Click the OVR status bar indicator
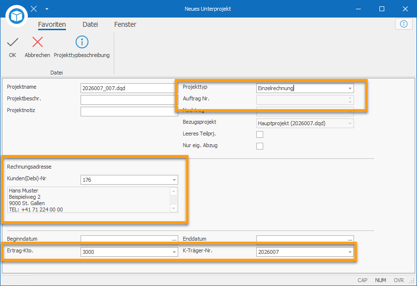This screenshot has width=417, height=286. (x=398, y=280)
